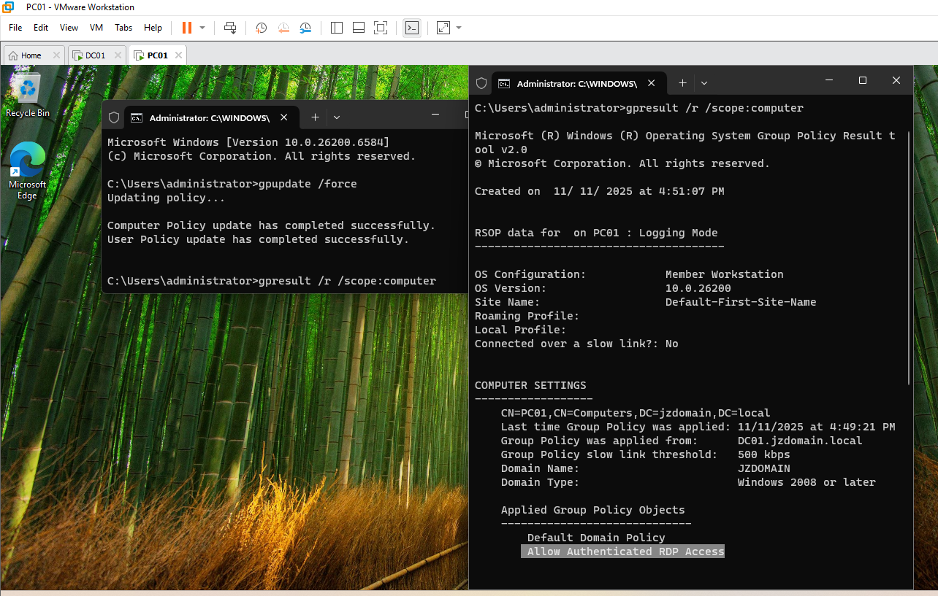This screenshot has width=938, height=596.
Task: Select the highlighted Allow Authenticated RDP Access text
Action: point(622,552)
